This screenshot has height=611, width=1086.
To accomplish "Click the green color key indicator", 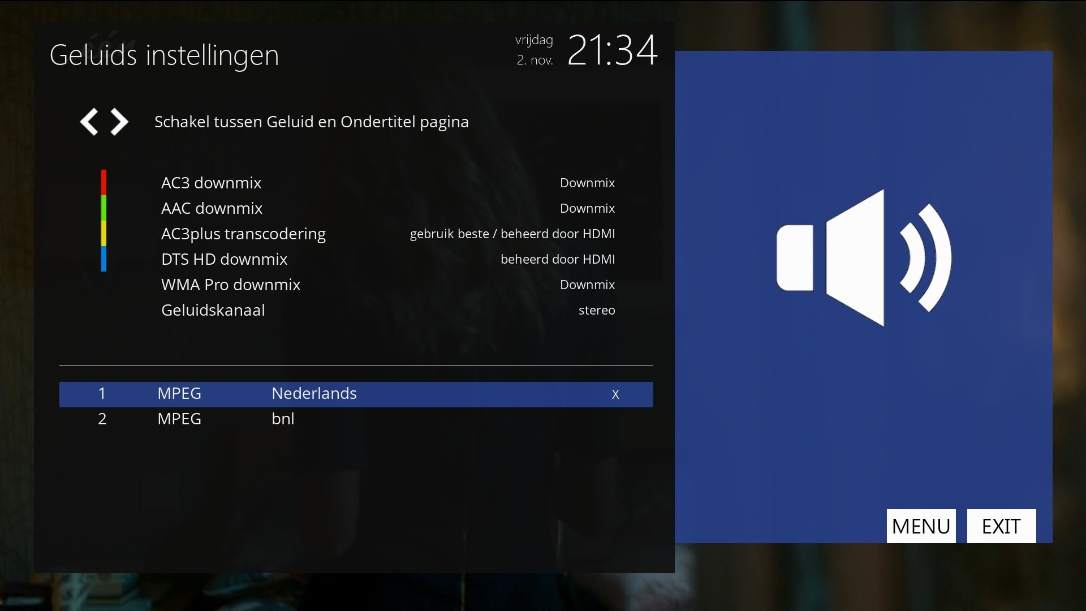I will [x=104, y=208].
